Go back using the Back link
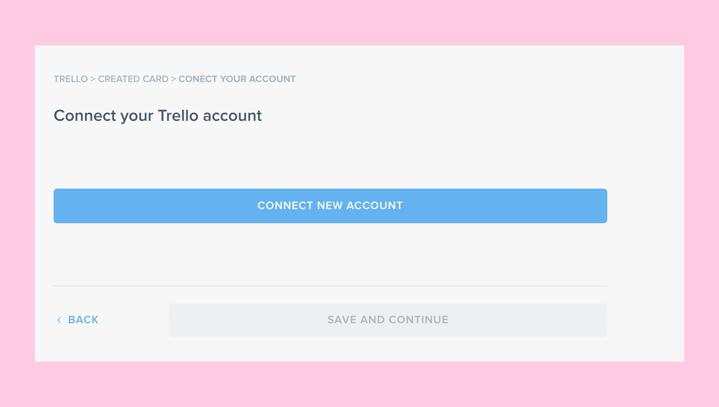This screenshot has width=719, height=407. pyautogui.click(x=83, y=320)
